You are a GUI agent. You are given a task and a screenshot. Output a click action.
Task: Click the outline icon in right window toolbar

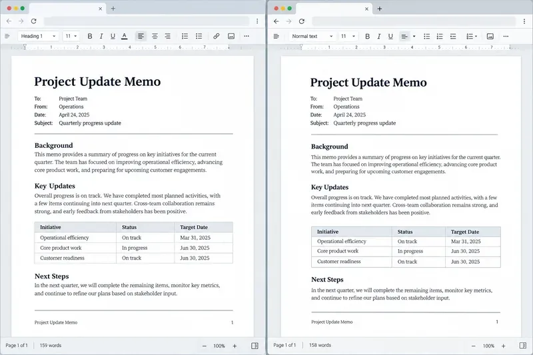[276, 37]
